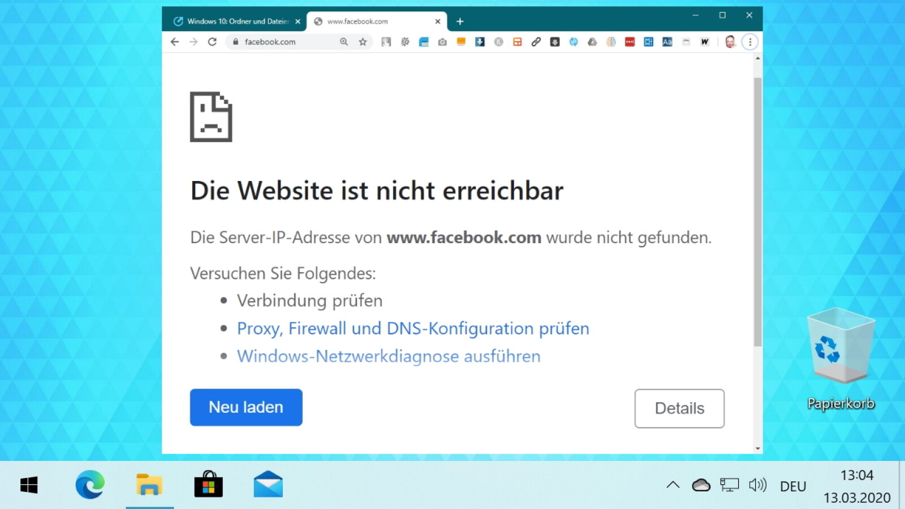Open File Explorer from taskbar

149,485
